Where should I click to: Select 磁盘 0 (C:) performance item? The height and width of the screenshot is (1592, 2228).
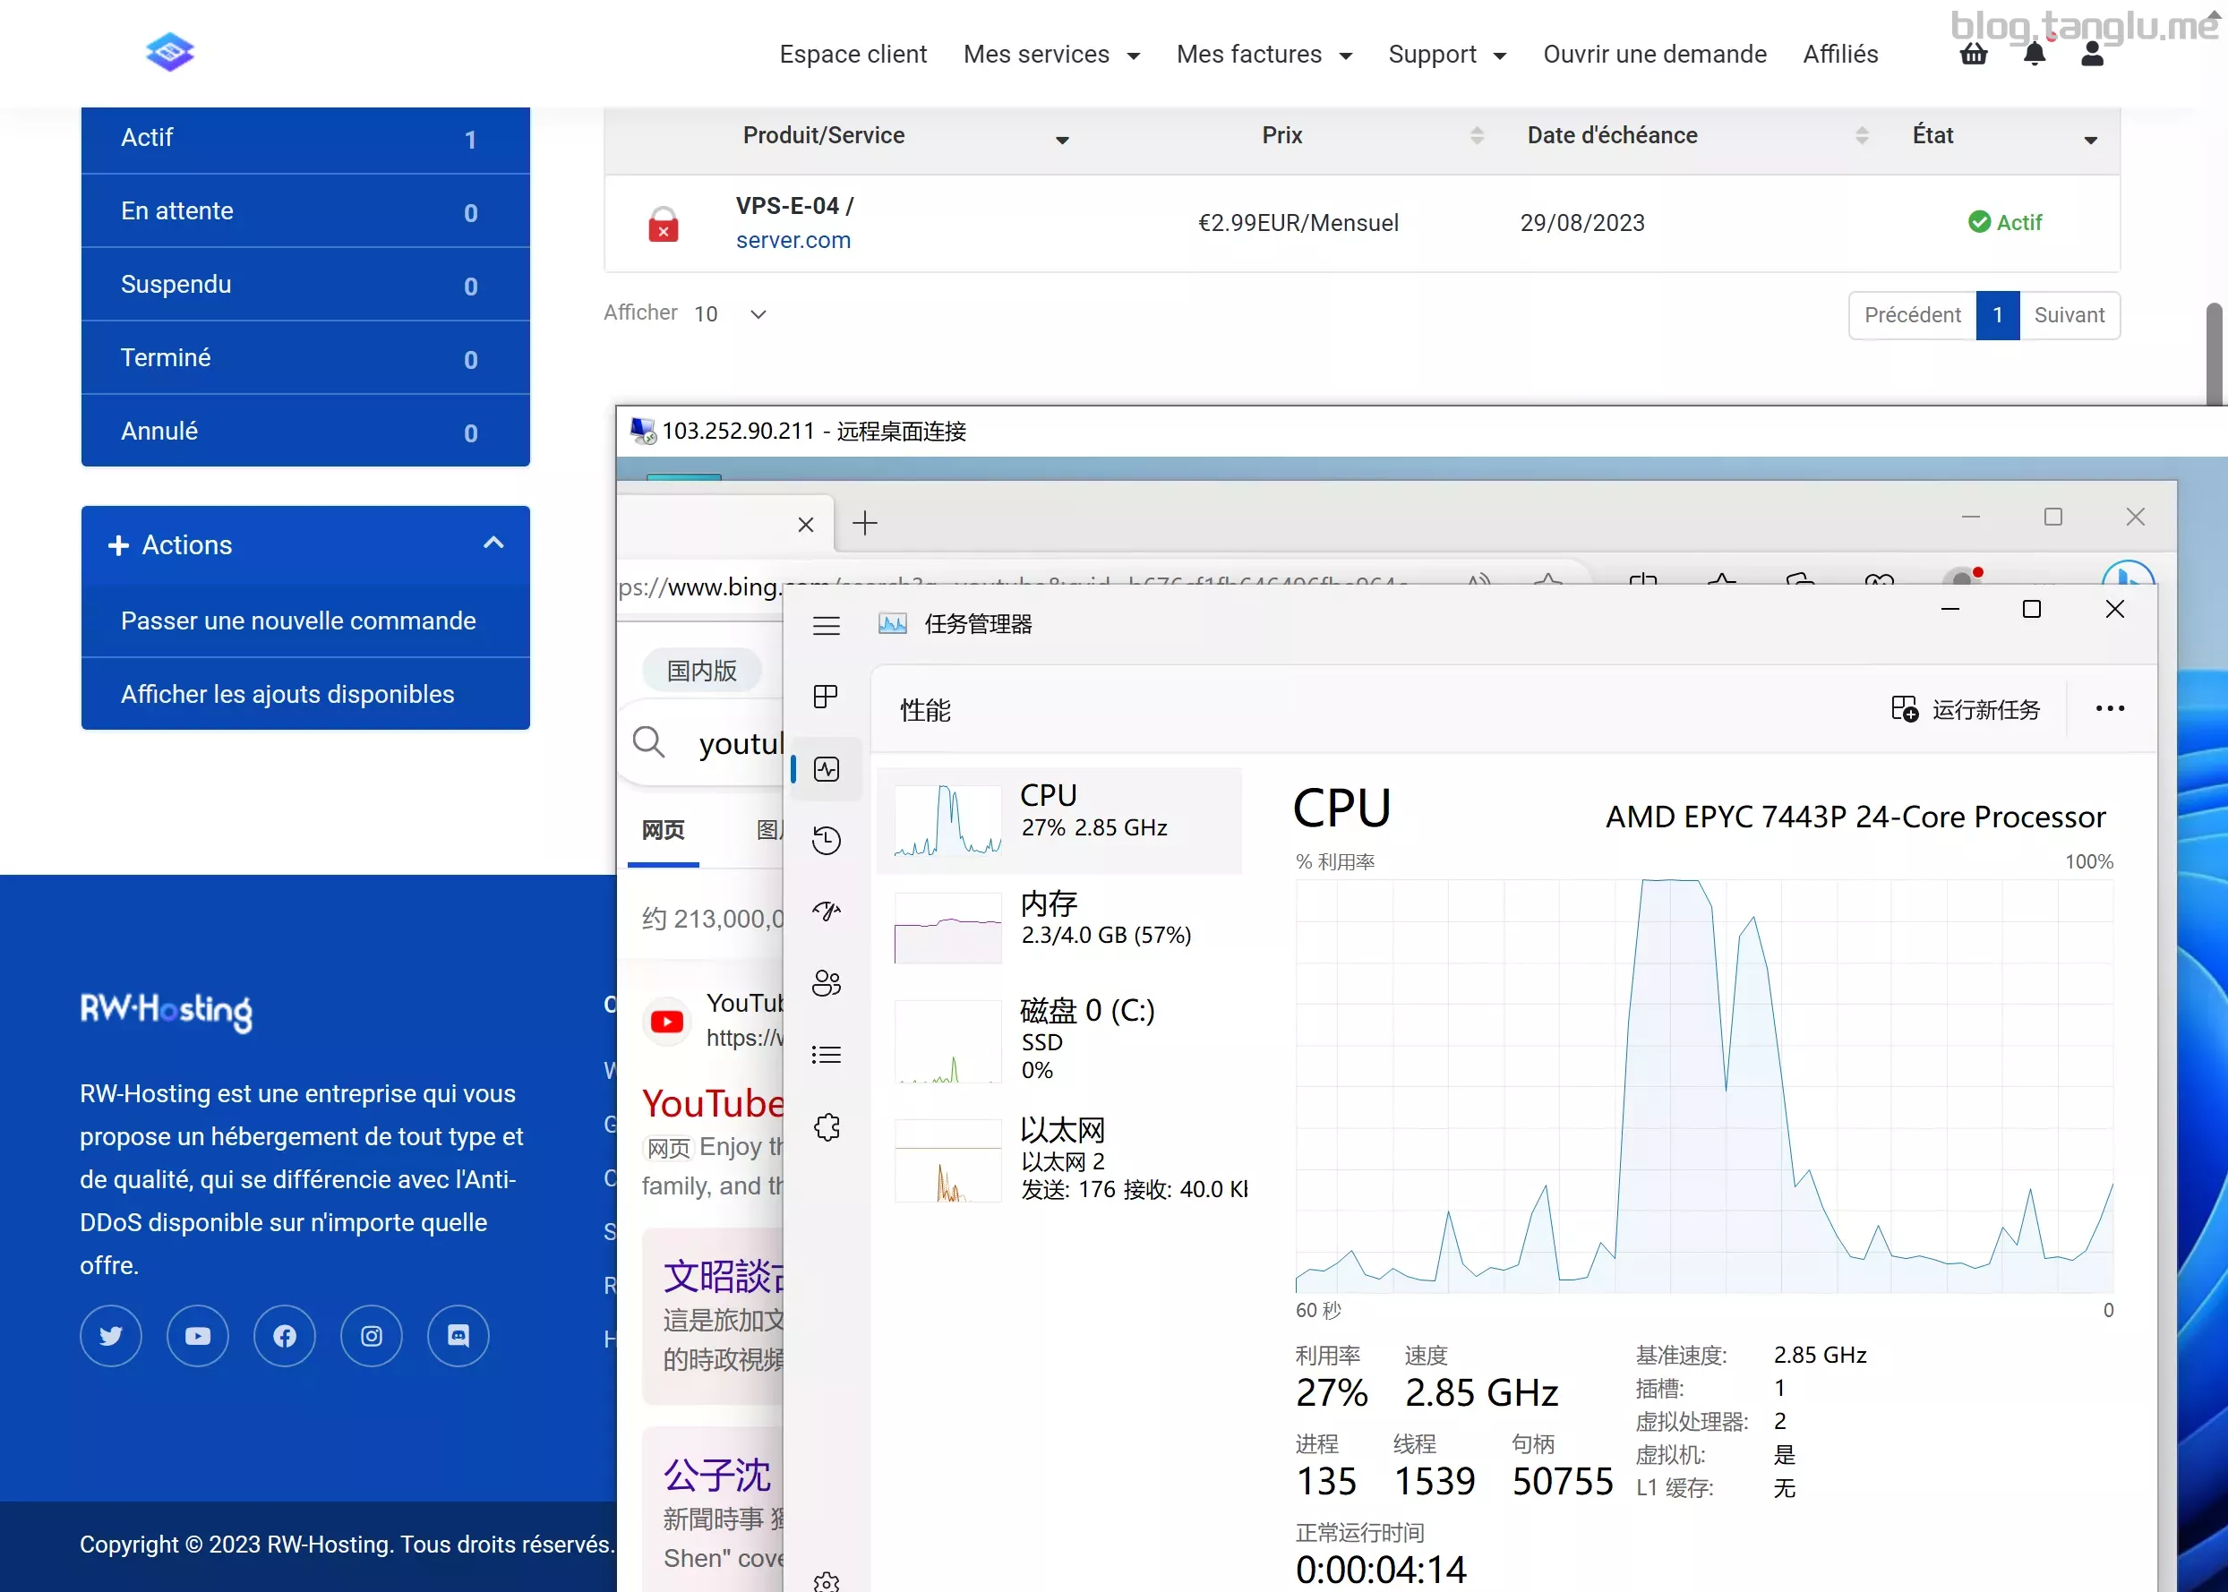coord(1059,1040)
